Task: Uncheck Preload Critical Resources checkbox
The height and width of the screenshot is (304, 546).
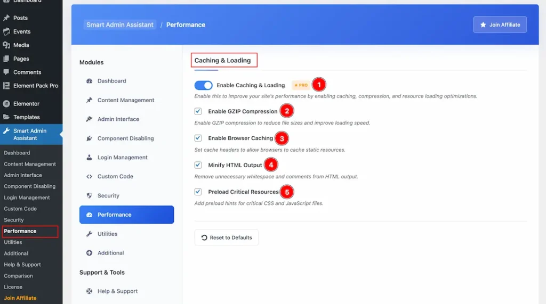Action: tap(198, 192)
